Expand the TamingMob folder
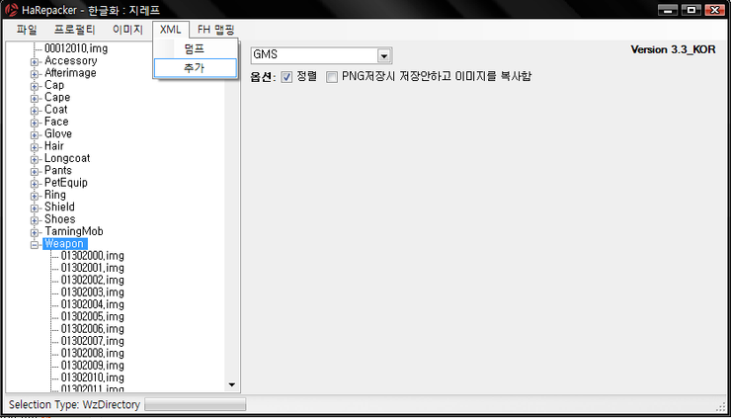The width and height of the screenshot is (731, 418). (35, 232)
